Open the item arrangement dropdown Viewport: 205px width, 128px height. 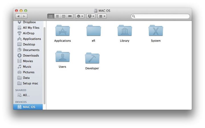click(102, 16)
